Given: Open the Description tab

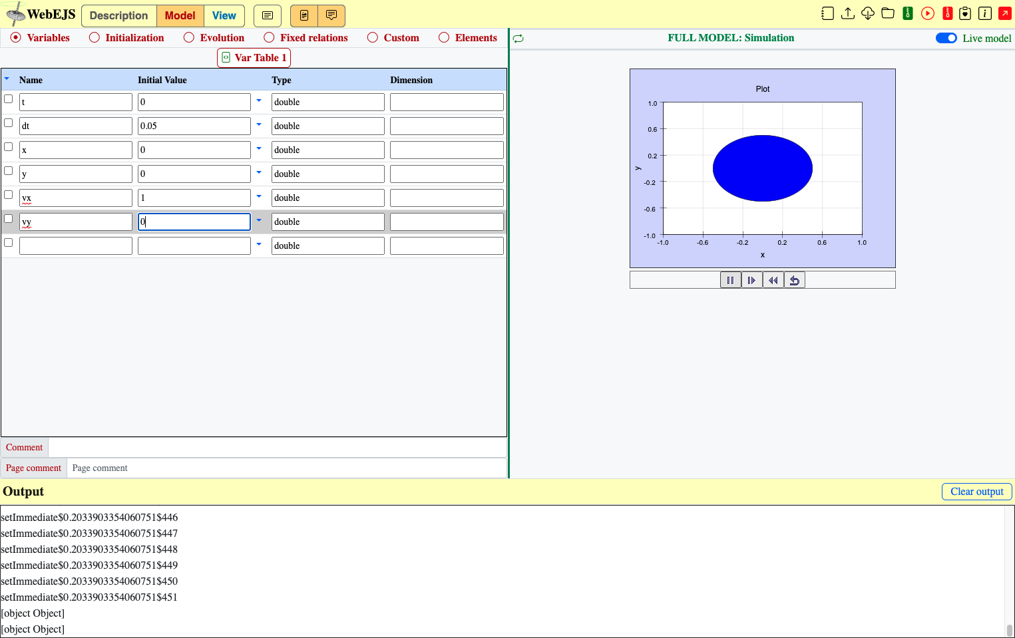Looking at the screenshot, I should (118, 15).
